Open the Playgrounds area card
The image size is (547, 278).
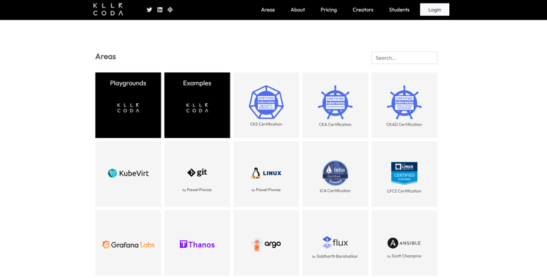pyautogui.click(x=128, y=105)
